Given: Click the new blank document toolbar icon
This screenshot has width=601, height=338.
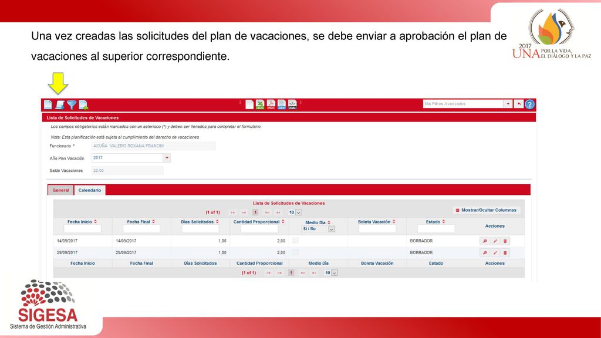Looking at the screenshot, I should pos(48,104).
